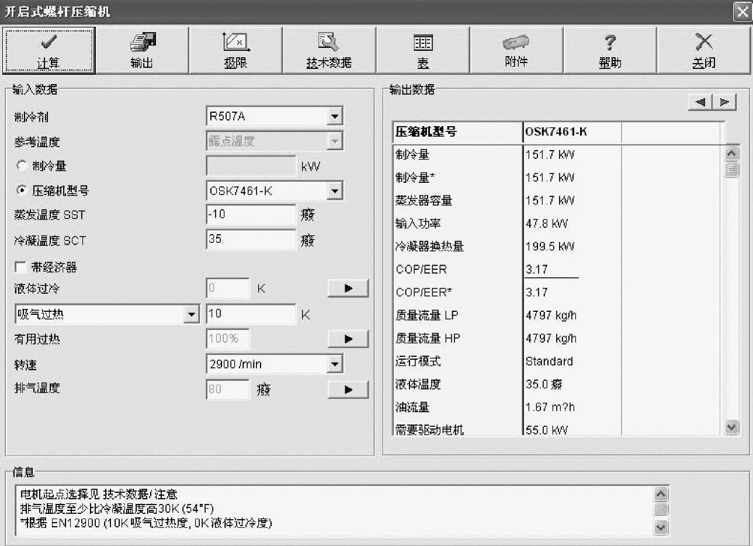Close the window with title bar X
753x546 pixels.
pyautogui.click(x=742, y=12)
